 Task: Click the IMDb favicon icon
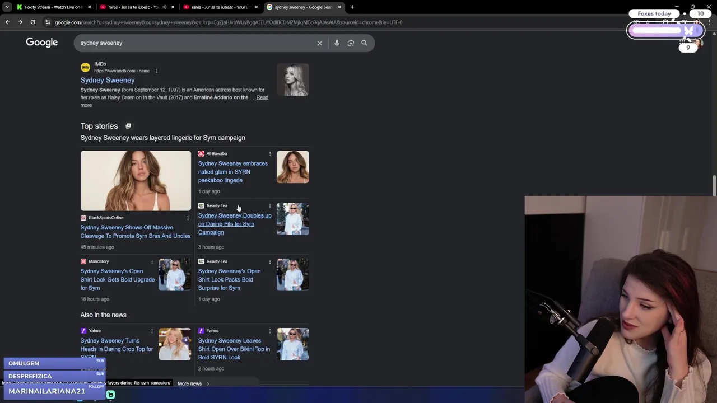[85, 67]
